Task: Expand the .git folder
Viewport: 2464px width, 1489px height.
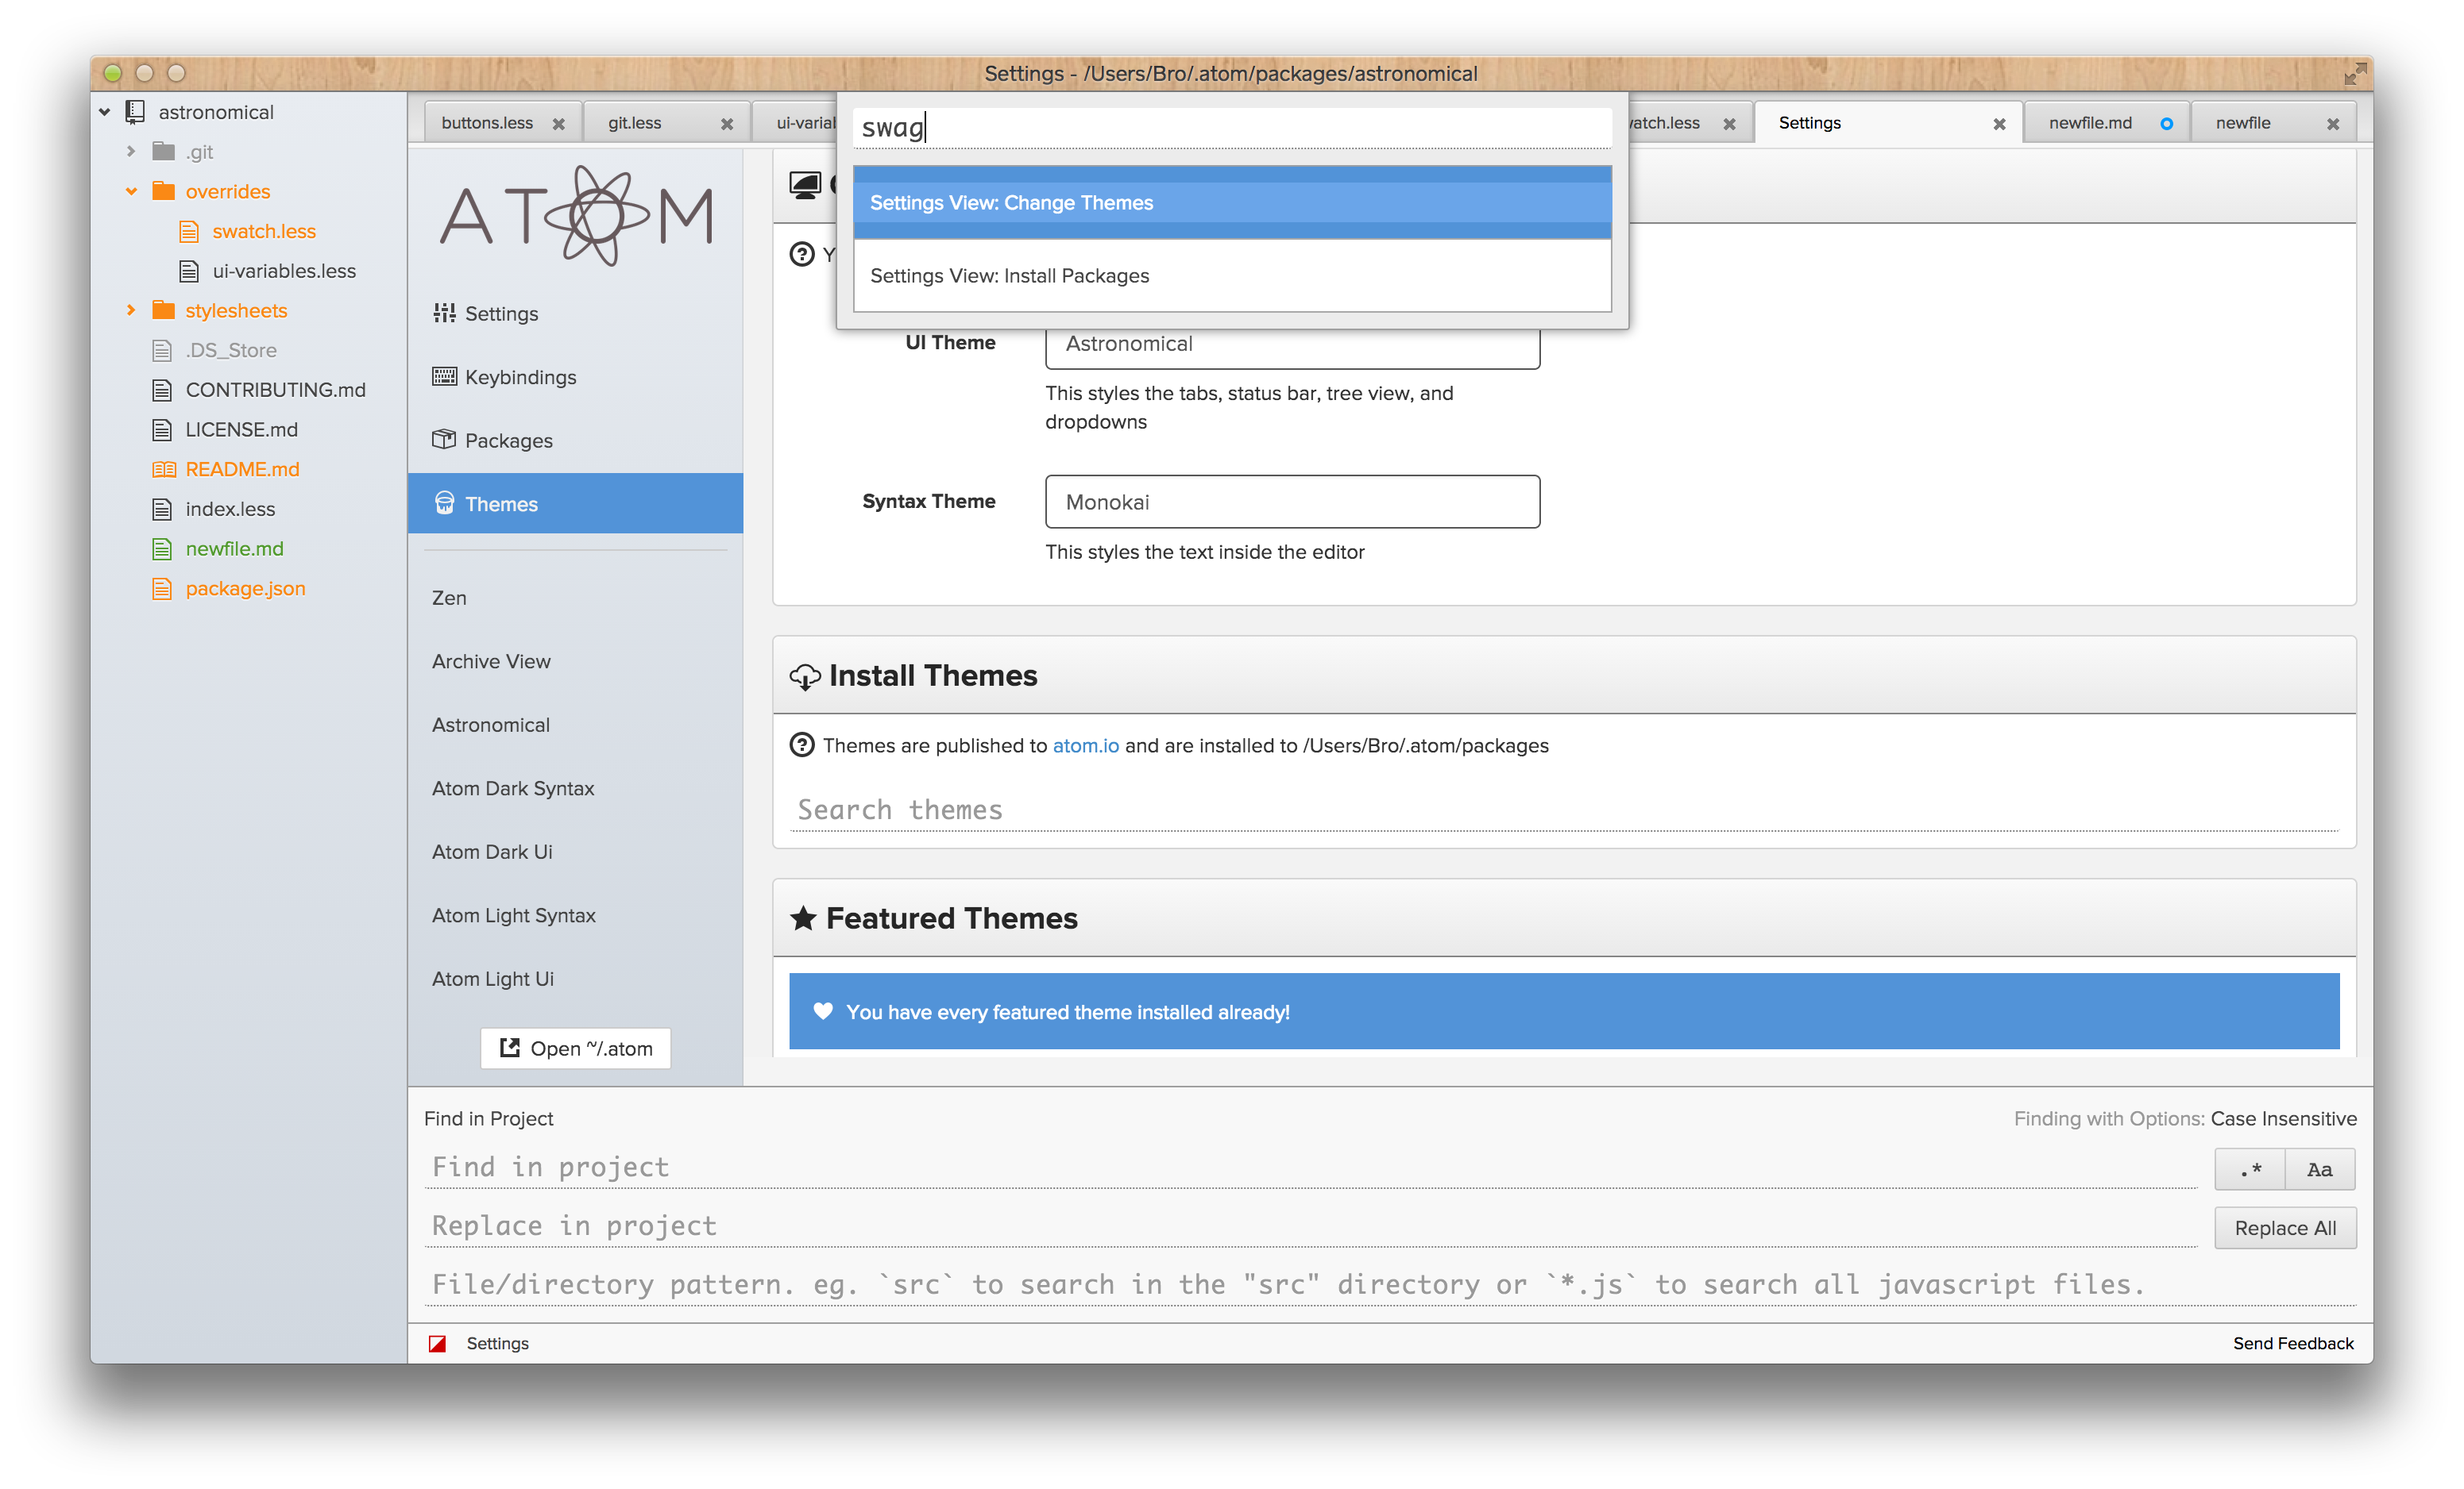Action: [131, 152]
